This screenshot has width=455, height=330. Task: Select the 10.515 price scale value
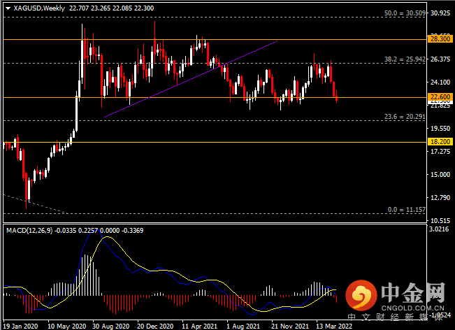click(440, 220)
